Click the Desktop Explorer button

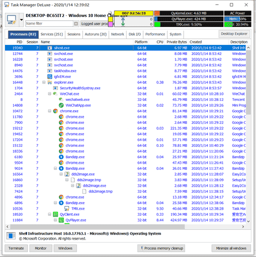point(234,34)
